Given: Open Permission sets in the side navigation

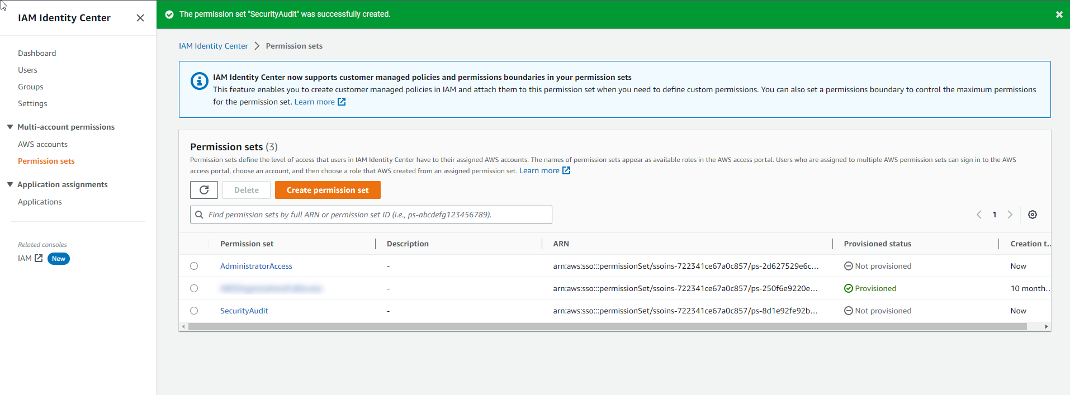Looking at the screenshot, I should click(x=46, y=161).
